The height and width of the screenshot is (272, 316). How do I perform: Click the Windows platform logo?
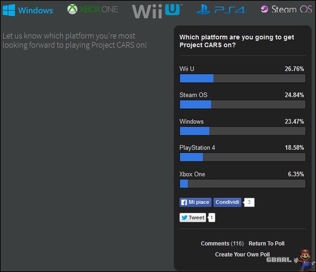[28, 10]
